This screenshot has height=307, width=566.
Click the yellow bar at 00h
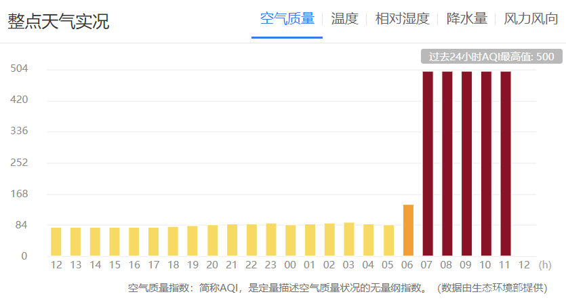click(291, 241)
